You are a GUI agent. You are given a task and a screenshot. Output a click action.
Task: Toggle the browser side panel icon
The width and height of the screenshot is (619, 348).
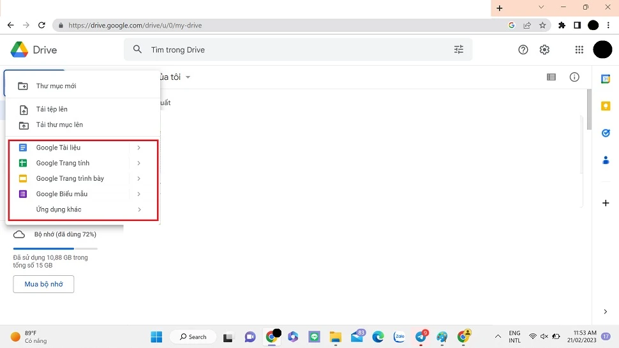coord(577,26)
